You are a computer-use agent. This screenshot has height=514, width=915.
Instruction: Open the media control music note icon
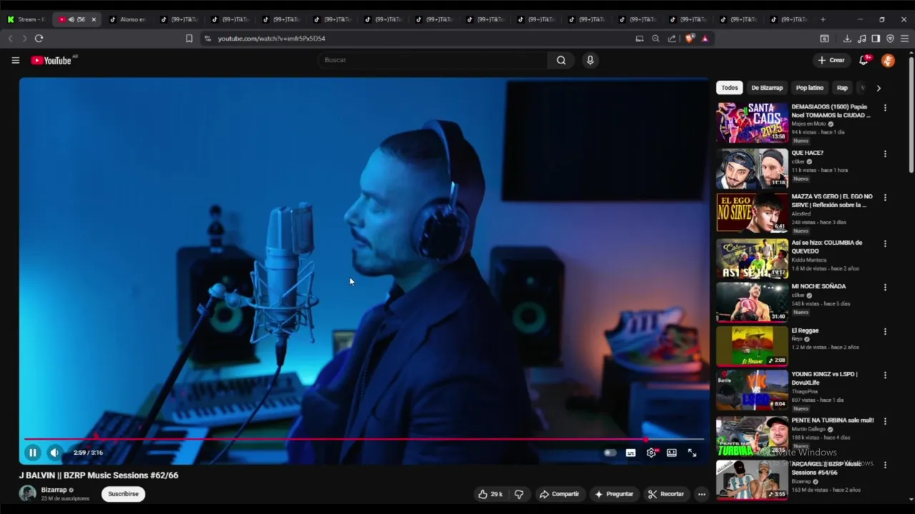[x=861, y=39]
